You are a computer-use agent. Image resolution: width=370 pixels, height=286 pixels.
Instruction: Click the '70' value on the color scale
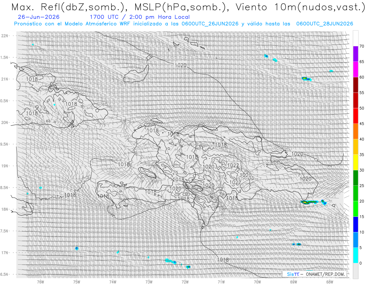pyautogui.click(x=362, y=46)
